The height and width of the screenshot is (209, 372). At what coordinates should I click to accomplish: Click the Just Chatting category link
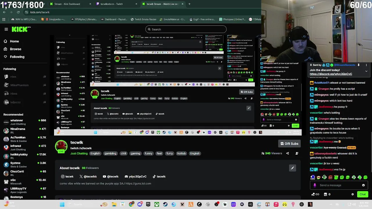click(79, 154)
